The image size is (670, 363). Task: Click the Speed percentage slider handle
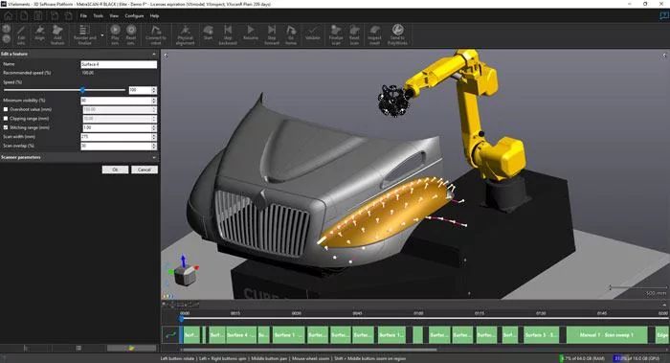point(82,90)
